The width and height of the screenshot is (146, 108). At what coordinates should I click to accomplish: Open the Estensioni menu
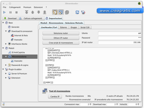click(x=38, y=7)
